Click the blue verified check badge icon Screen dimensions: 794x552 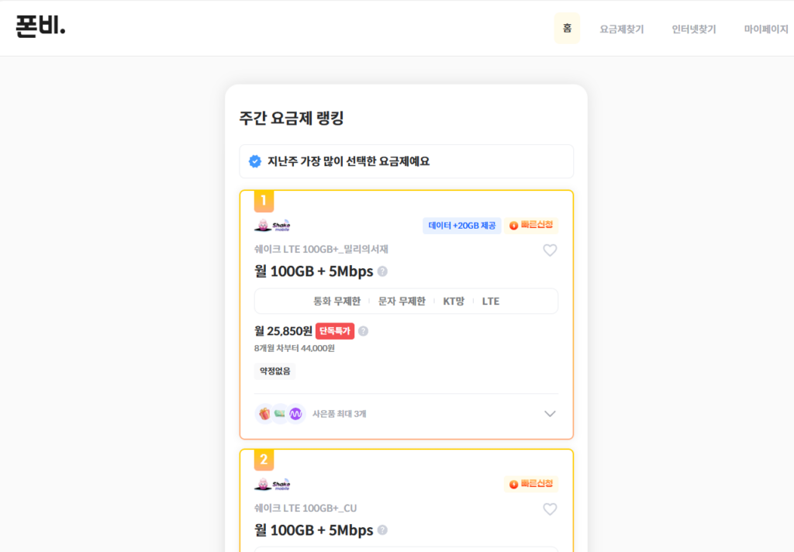255,161
